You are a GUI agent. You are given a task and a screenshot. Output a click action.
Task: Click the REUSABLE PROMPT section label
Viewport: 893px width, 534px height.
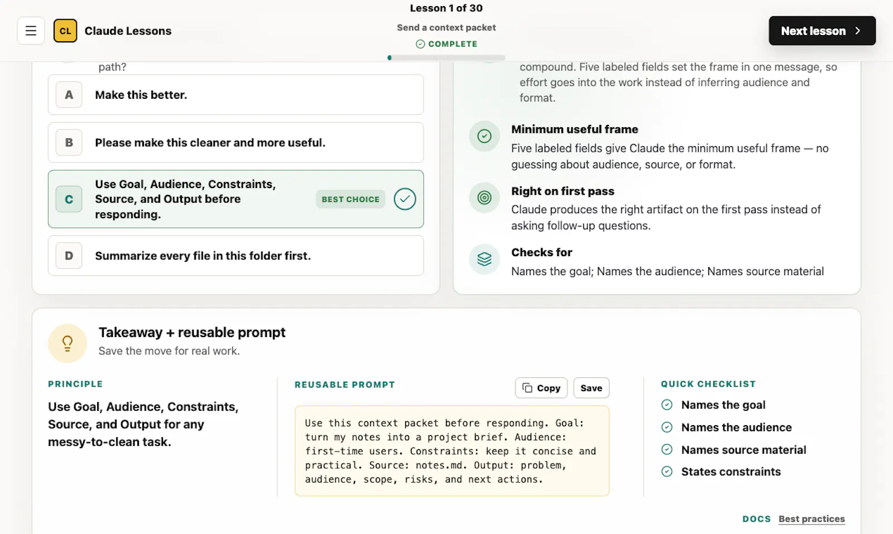345,384
